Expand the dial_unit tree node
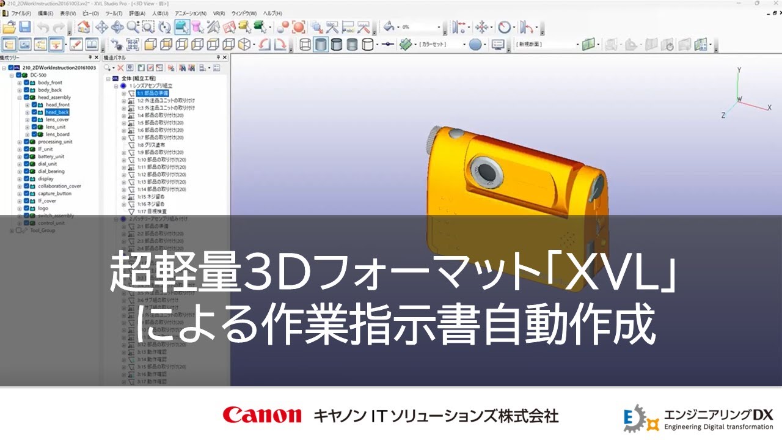This screenshot has height=440, width=782. [20, 164]
